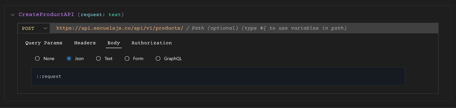This screenshot has width=456, height=108.
Task: Click the api.escuelajs.co products URL
Action: click(x=120, y=28)
